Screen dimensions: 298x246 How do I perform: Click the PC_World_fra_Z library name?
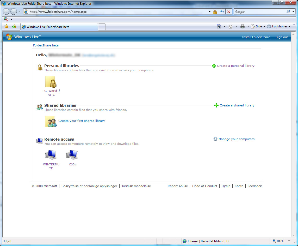point(51,93)
